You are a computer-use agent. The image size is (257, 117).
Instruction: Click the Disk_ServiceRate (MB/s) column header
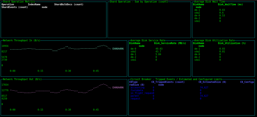(170, 43)
